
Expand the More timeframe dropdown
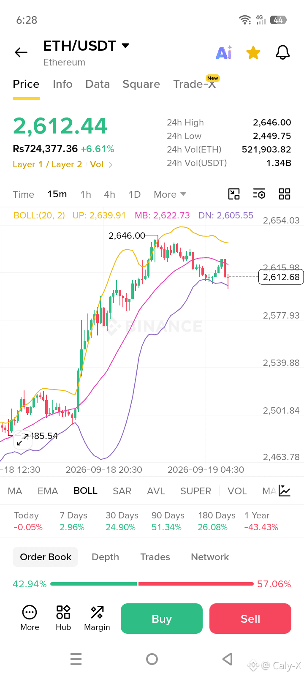[x=170, y=194]
